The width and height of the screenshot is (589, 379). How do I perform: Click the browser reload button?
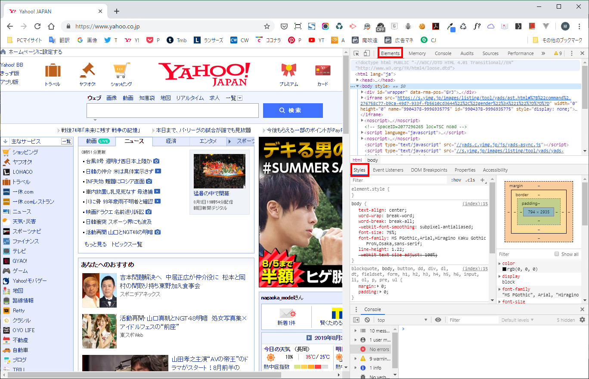[37, 26]
